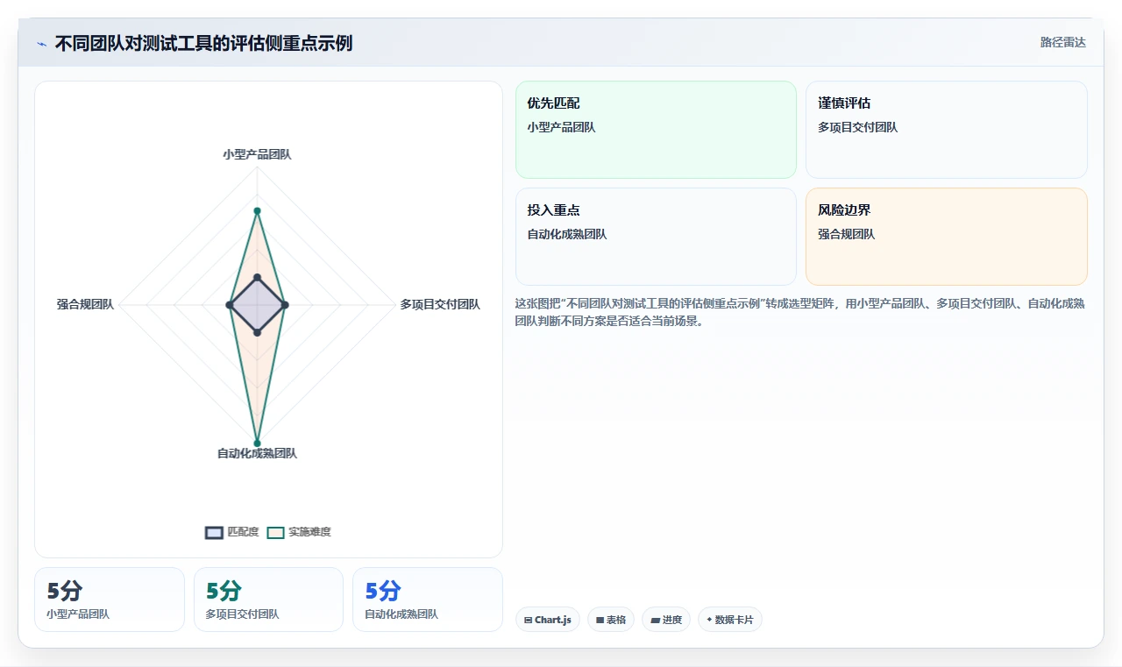Click the 实施难度 point on the 小型产品团队 axis

[257, 210]
